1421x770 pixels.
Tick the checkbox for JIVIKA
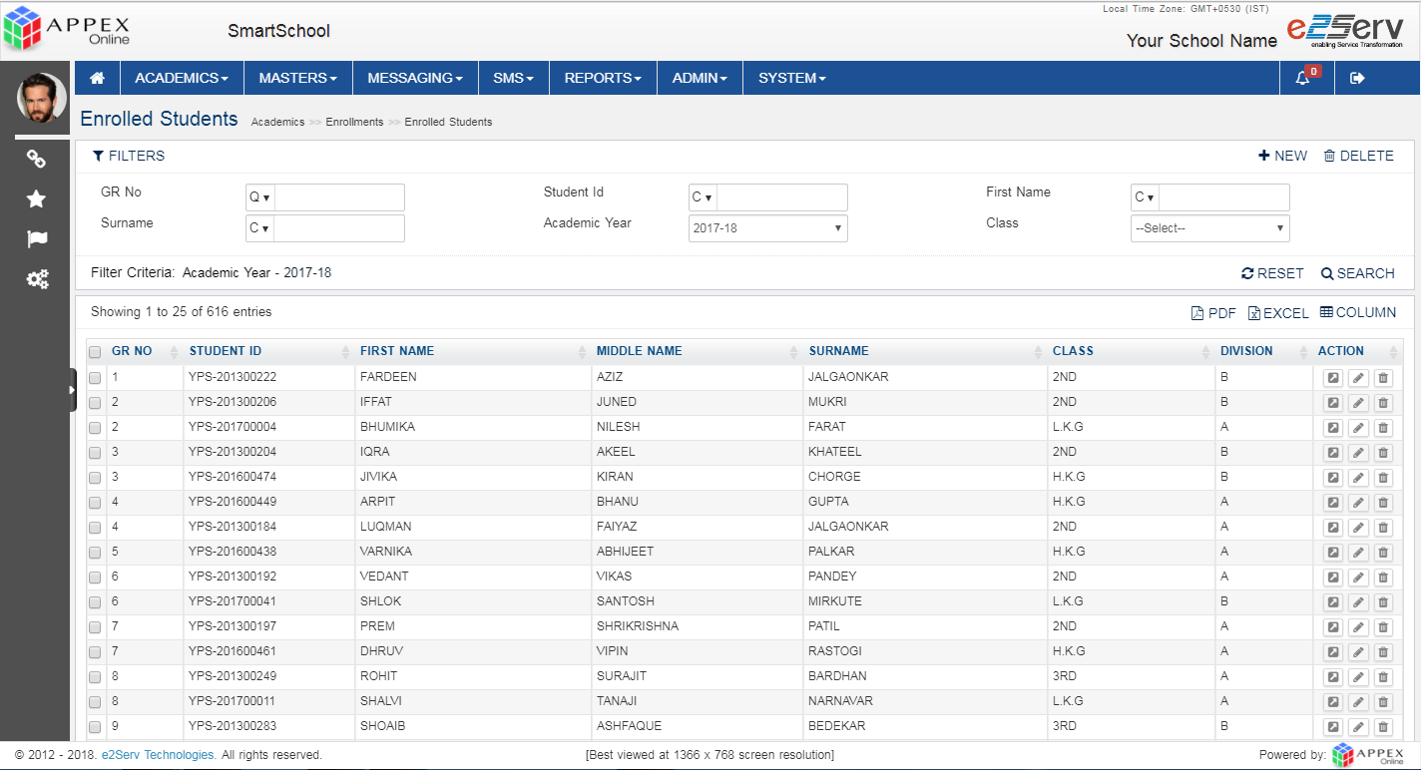pos(95,478)
